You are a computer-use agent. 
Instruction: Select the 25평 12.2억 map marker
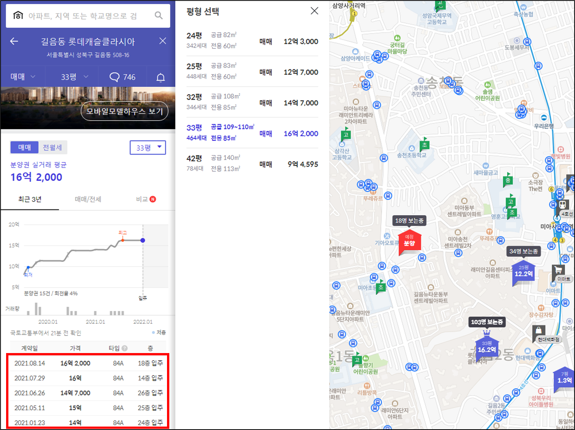(524, 273)
